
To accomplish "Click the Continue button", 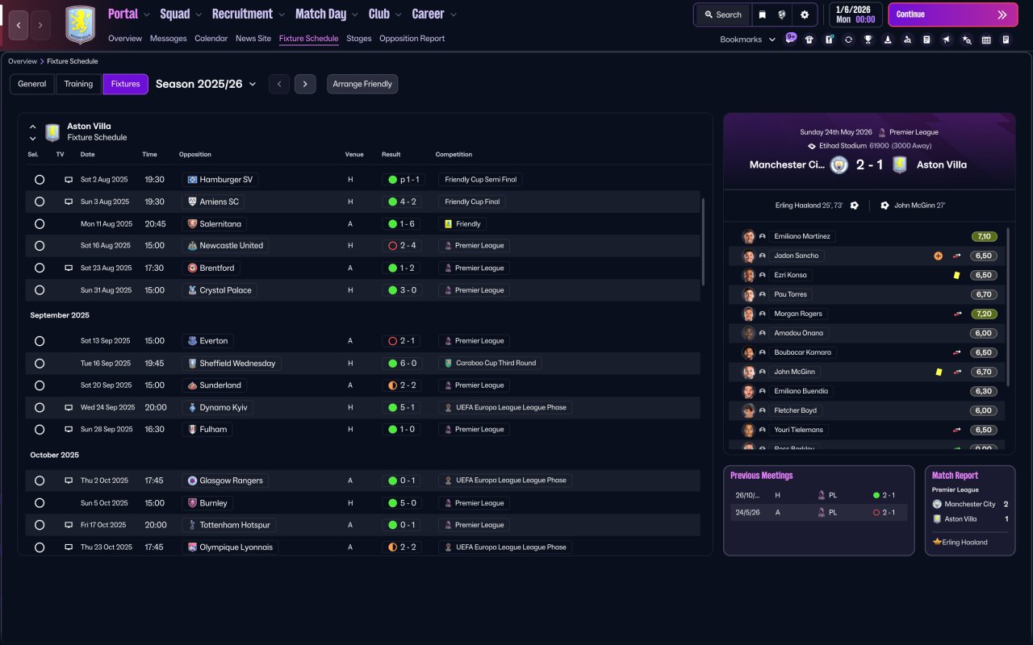I will click(953, 15).
